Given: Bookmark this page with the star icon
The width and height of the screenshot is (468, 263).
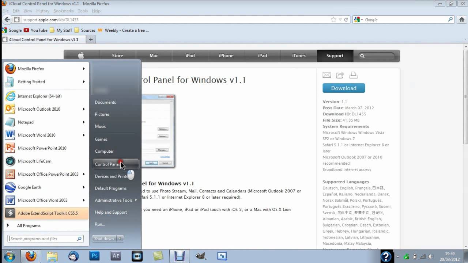Looking at the screenshot, I should click(x=333, y=20).
